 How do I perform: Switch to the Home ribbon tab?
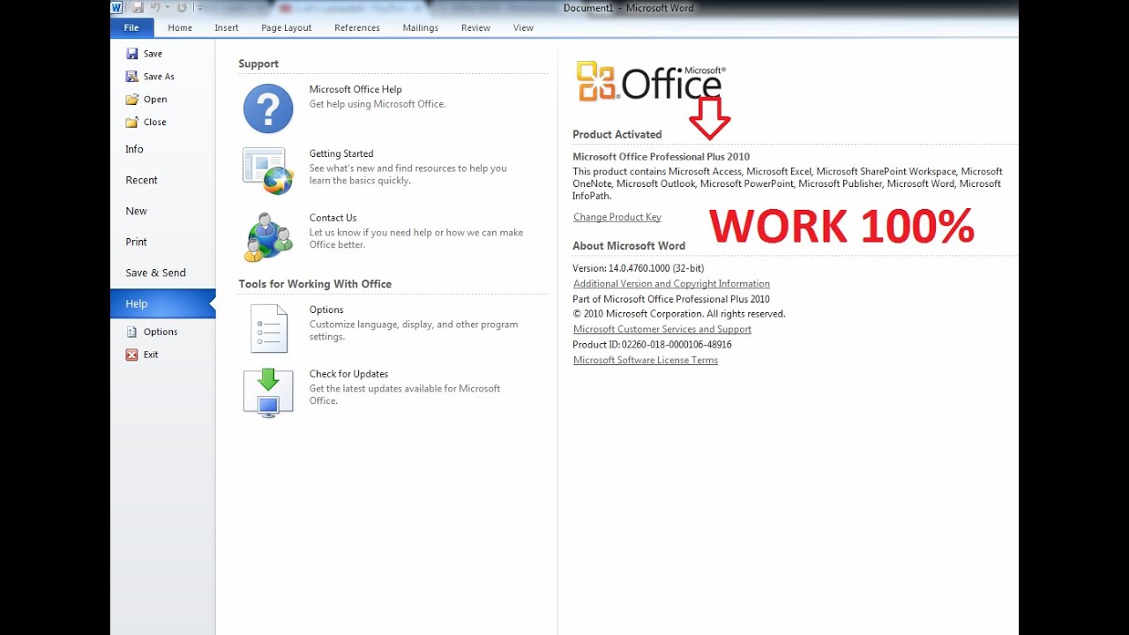180,27
